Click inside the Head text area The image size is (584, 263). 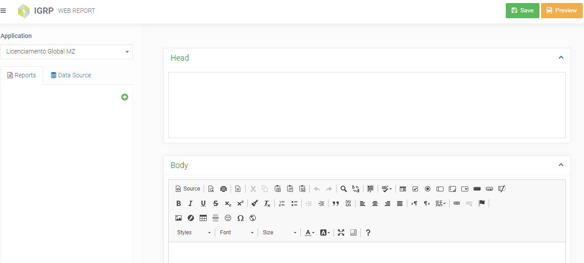click(367, 105)
